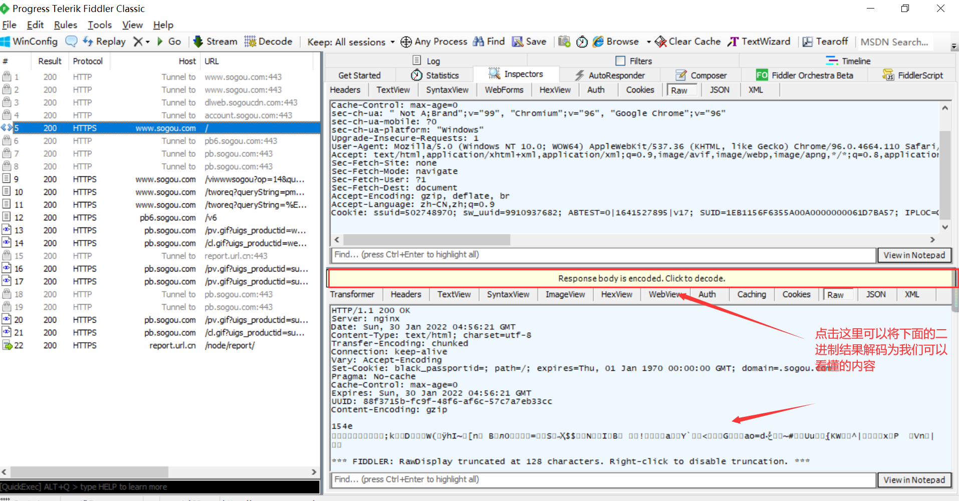
Task: Open the toolbar overflow arrow at far right
Action: click(x=954, y=46)
